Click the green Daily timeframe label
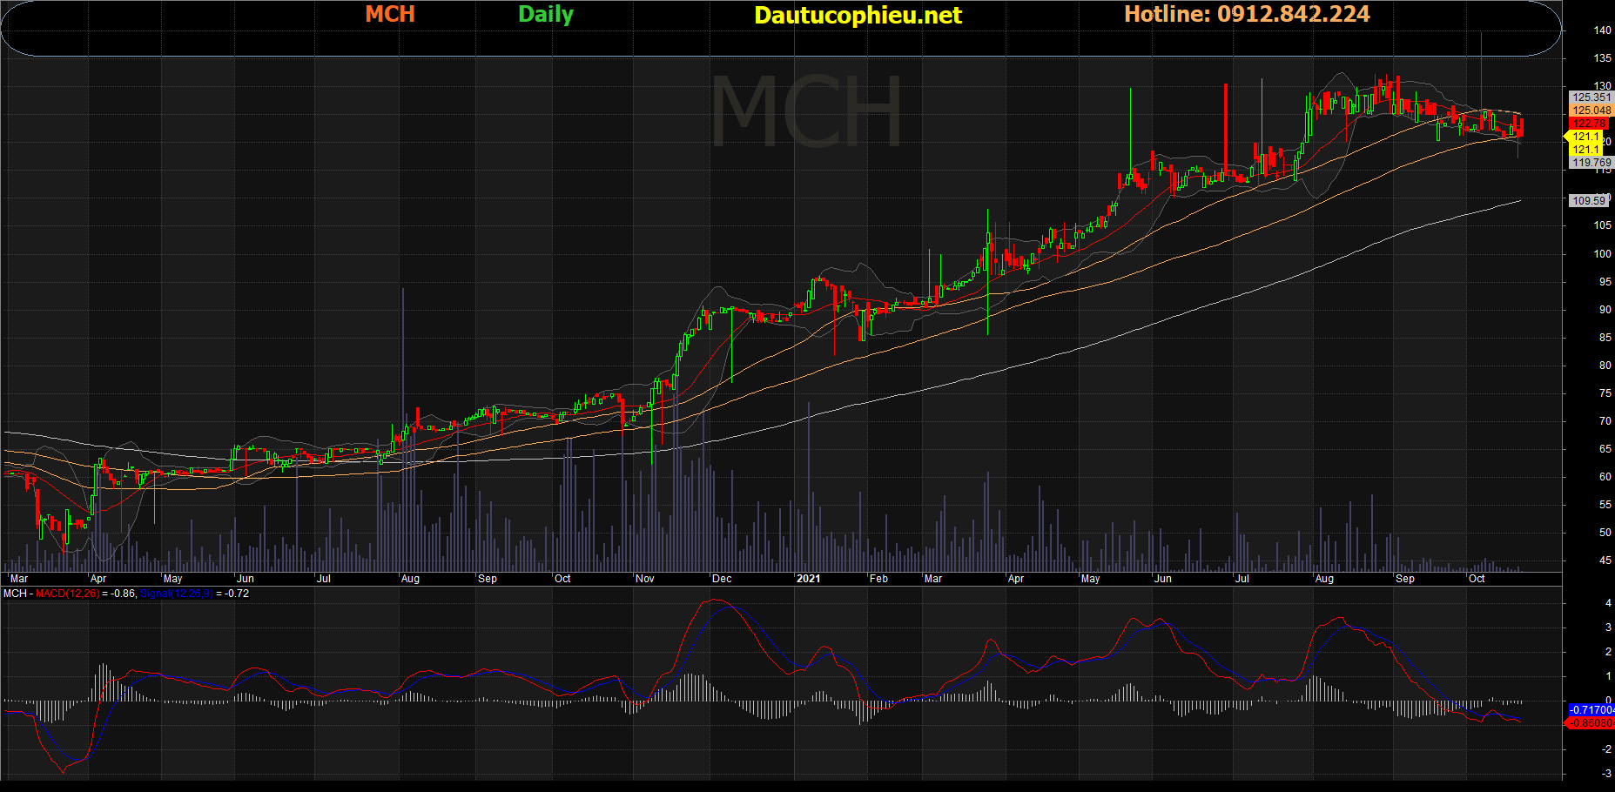Screen dimensions: 1615x792 (x=546, y=15)
